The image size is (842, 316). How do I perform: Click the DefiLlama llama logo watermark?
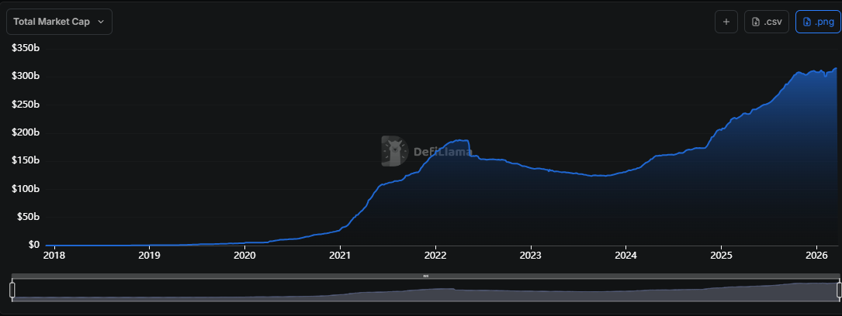[394, 151]
